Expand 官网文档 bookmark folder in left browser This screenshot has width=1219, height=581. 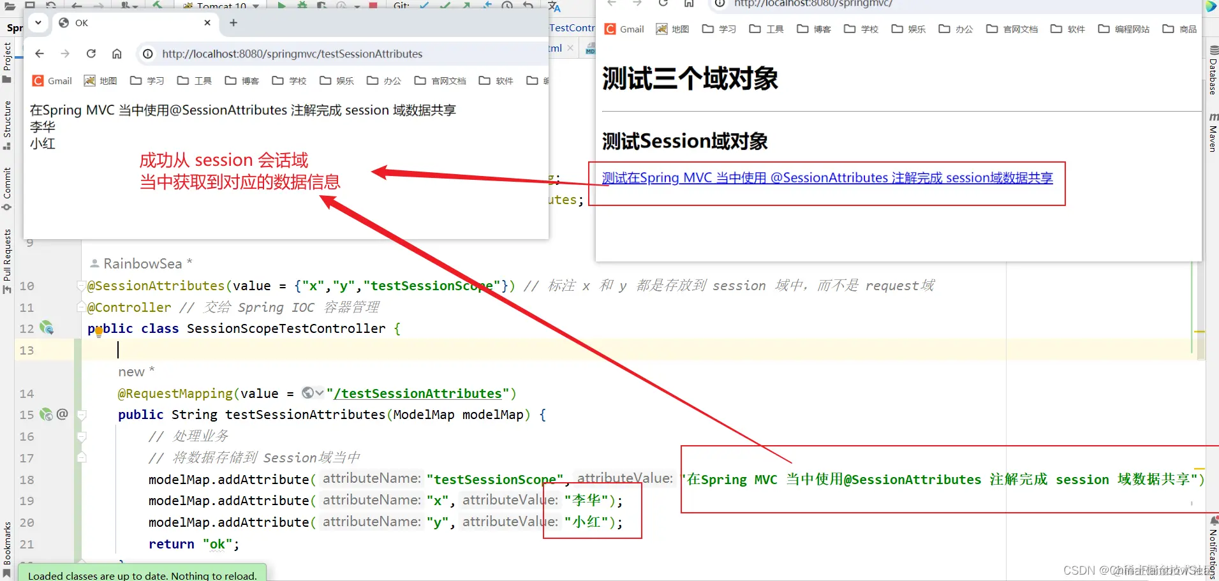pos(440,81)
